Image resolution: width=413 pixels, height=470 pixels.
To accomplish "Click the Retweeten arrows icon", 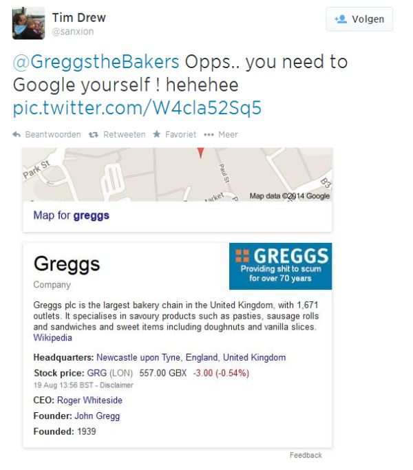I will (94, 135).
